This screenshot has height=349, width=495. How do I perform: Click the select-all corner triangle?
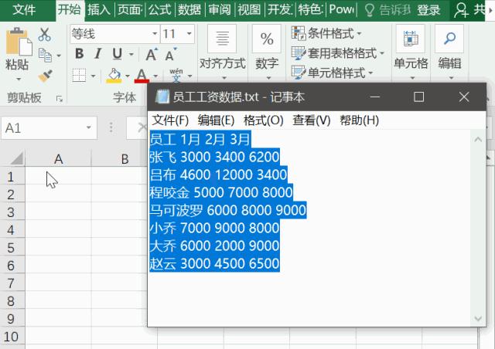click(17, 158)
